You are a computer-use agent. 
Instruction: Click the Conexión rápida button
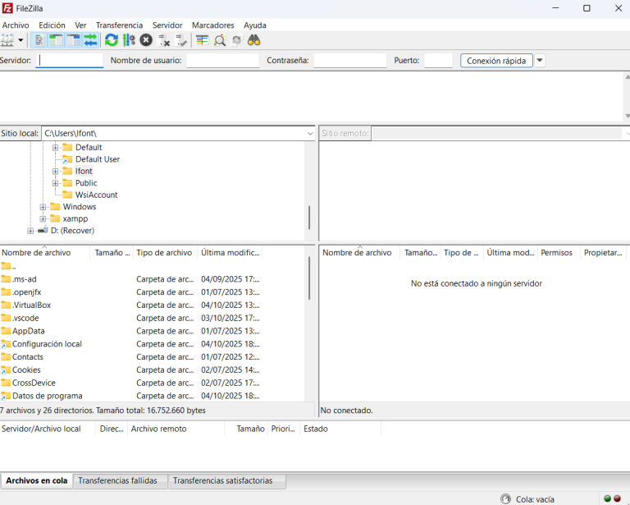pos(496,61)
